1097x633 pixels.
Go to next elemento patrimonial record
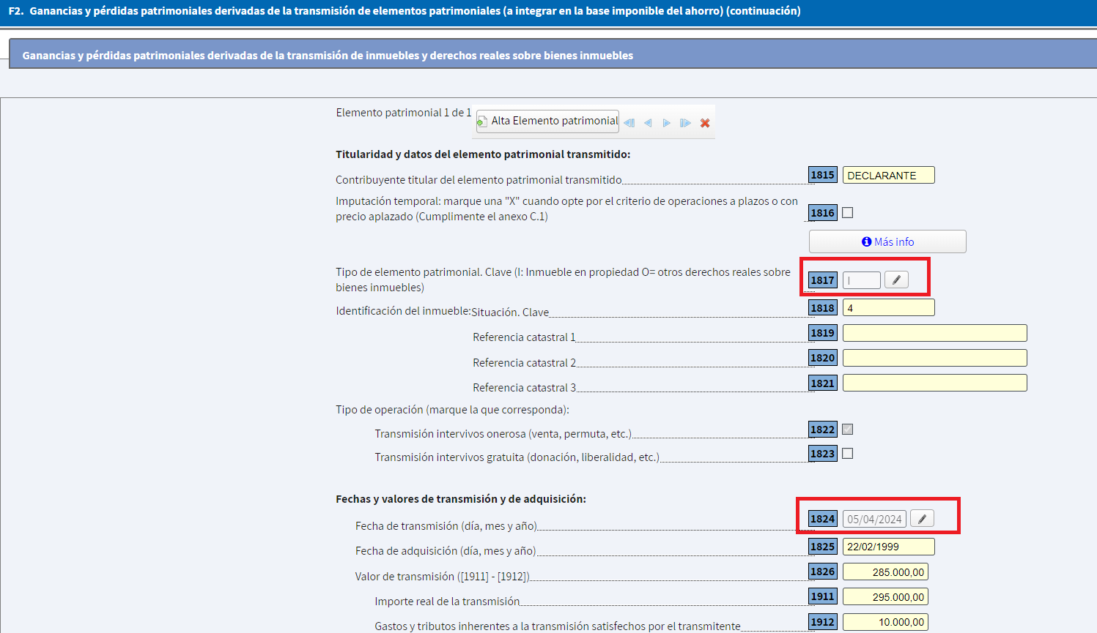pos(666,123)
